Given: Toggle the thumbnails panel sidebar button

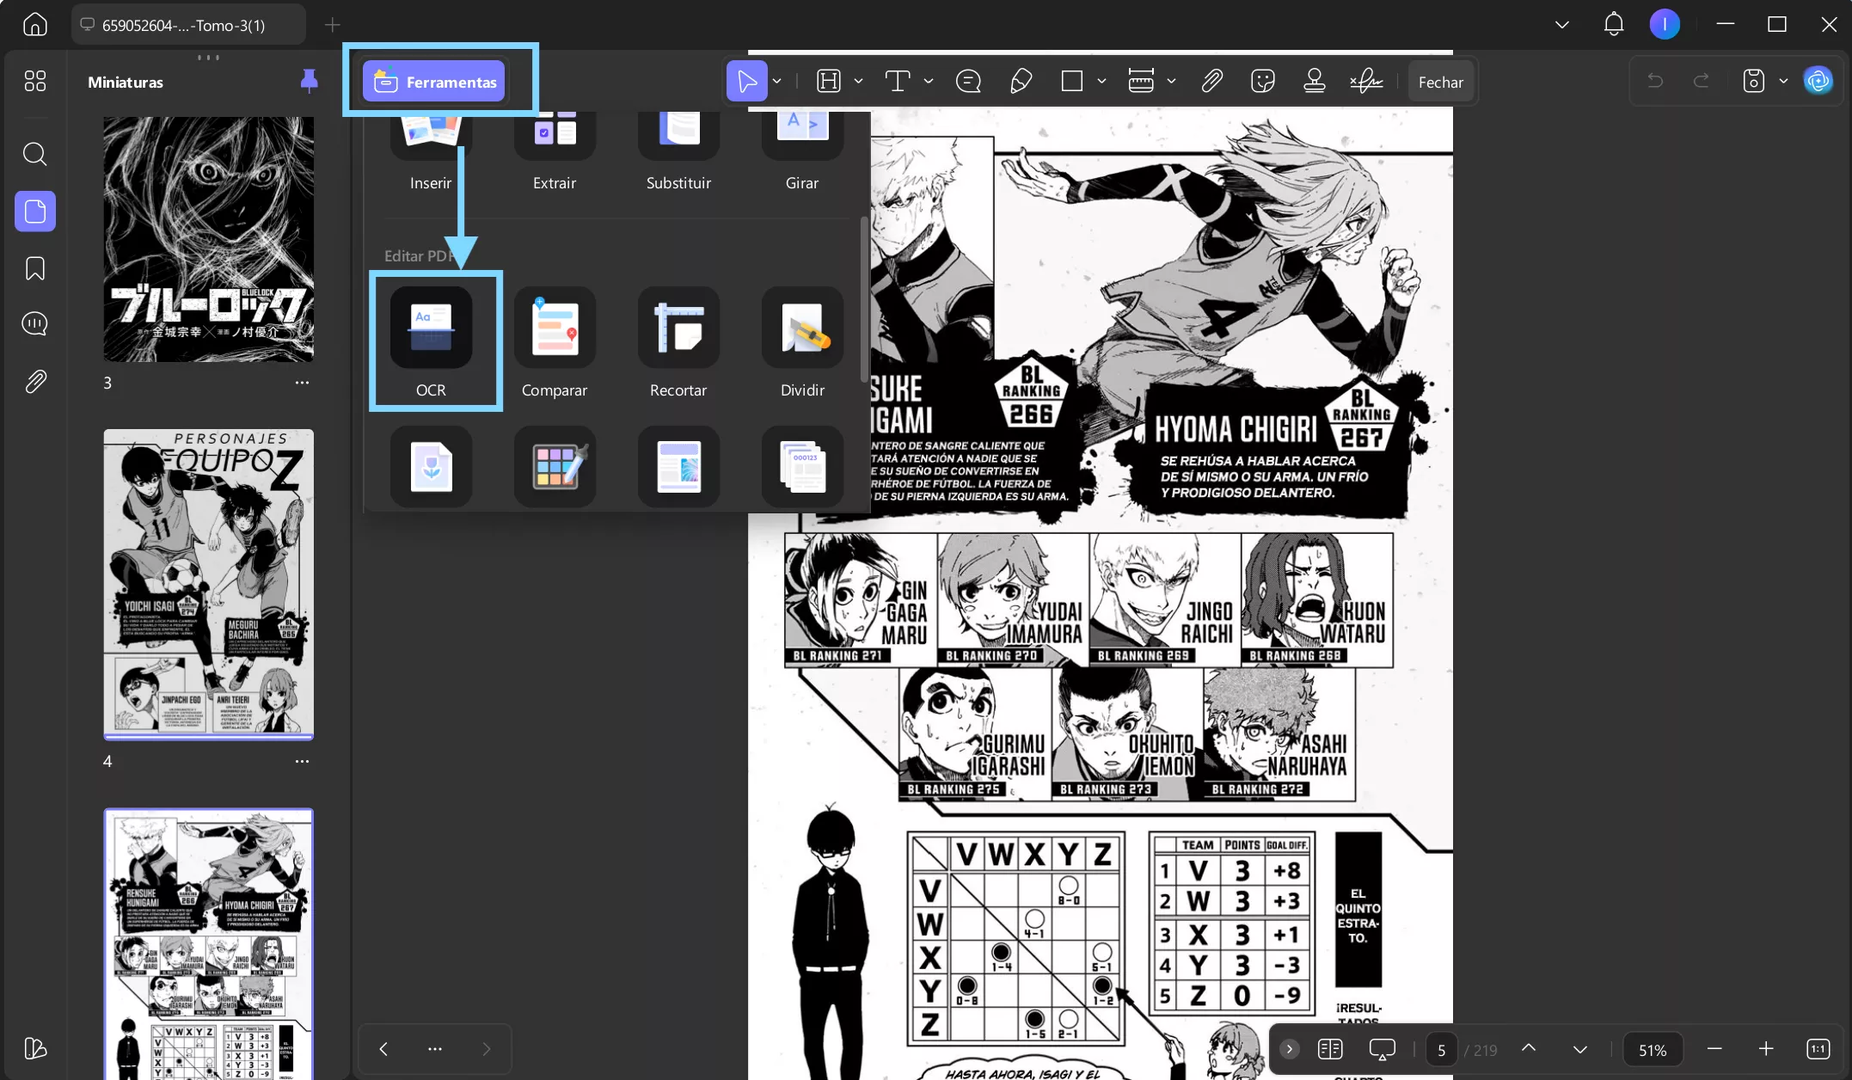Looking at the screenshot, I should point(35,212).
